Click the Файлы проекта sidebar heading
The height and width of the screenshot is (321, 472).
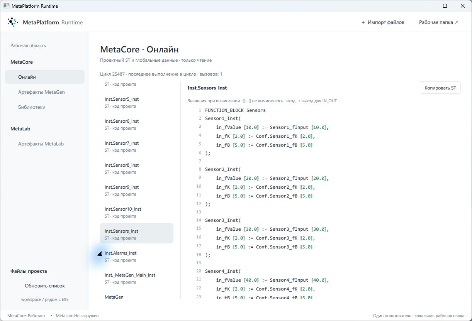29,271
